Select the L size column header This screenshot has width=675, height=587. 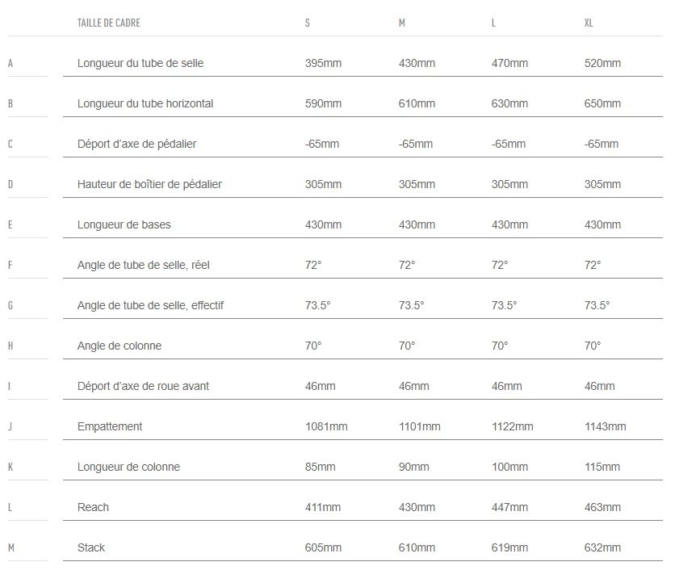(x=493, y=23)
